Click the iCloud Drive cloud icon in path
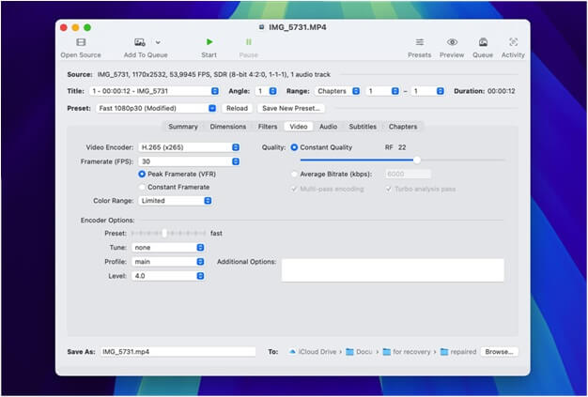Screen dimensions: 588x397 click(292, 352)
